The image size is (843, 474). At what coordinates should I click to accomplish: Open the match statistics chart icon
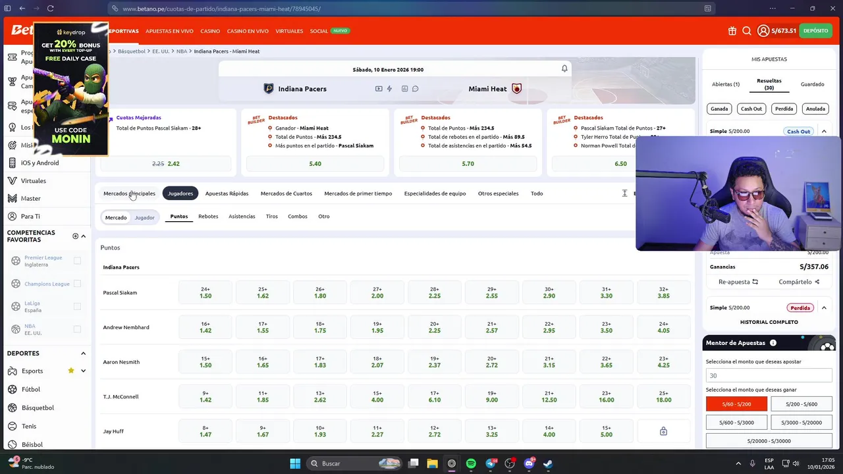coord(404,89)
